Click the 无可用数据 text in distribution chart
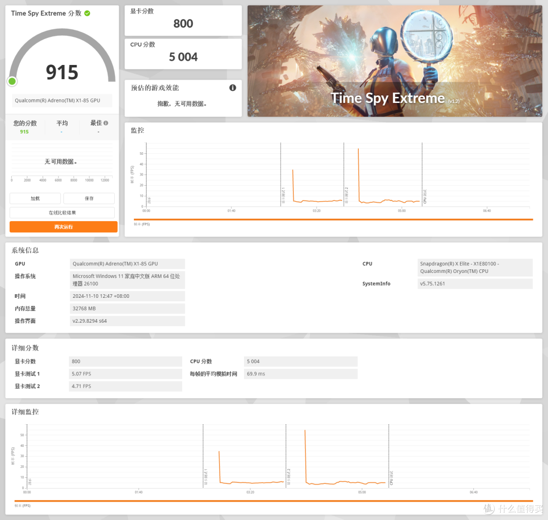548x520 pixels. point(60,161)
